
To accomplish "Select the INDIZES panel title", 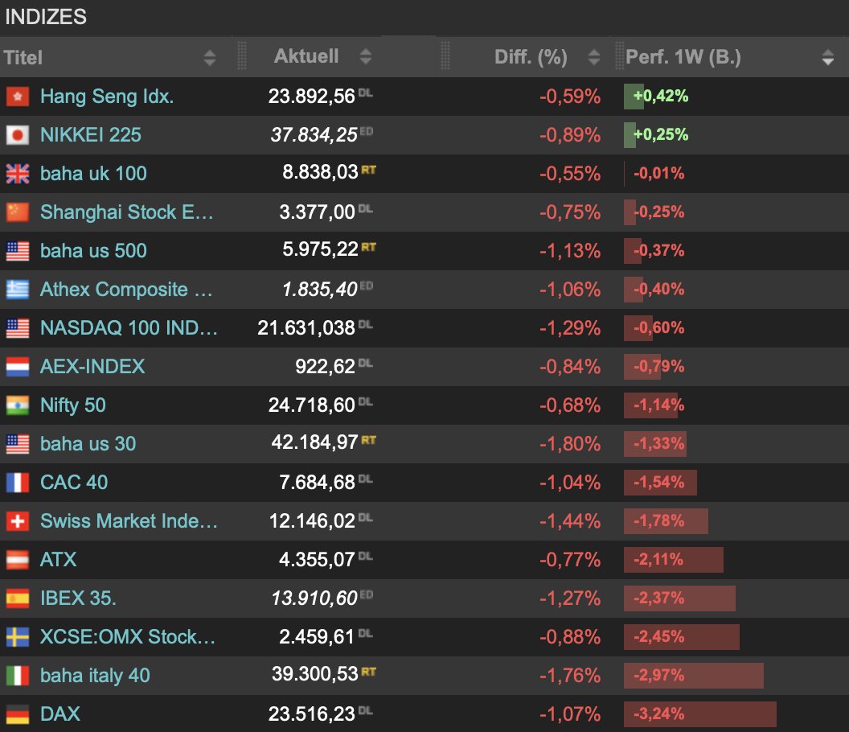I will point(46,17).
